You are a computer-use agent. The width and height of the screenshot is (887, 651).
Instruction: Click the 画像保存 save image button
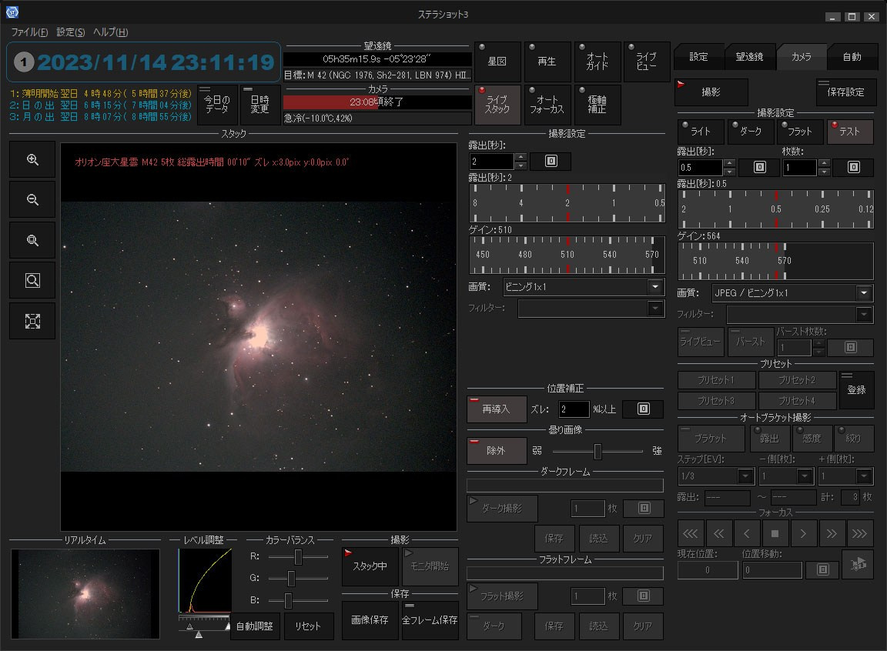(370, 620)
